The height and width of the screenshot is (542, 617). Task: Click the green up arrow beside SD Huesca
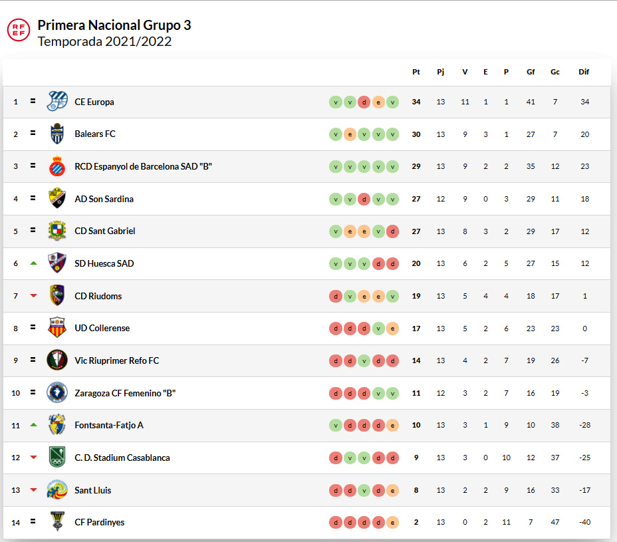(33, 263)
